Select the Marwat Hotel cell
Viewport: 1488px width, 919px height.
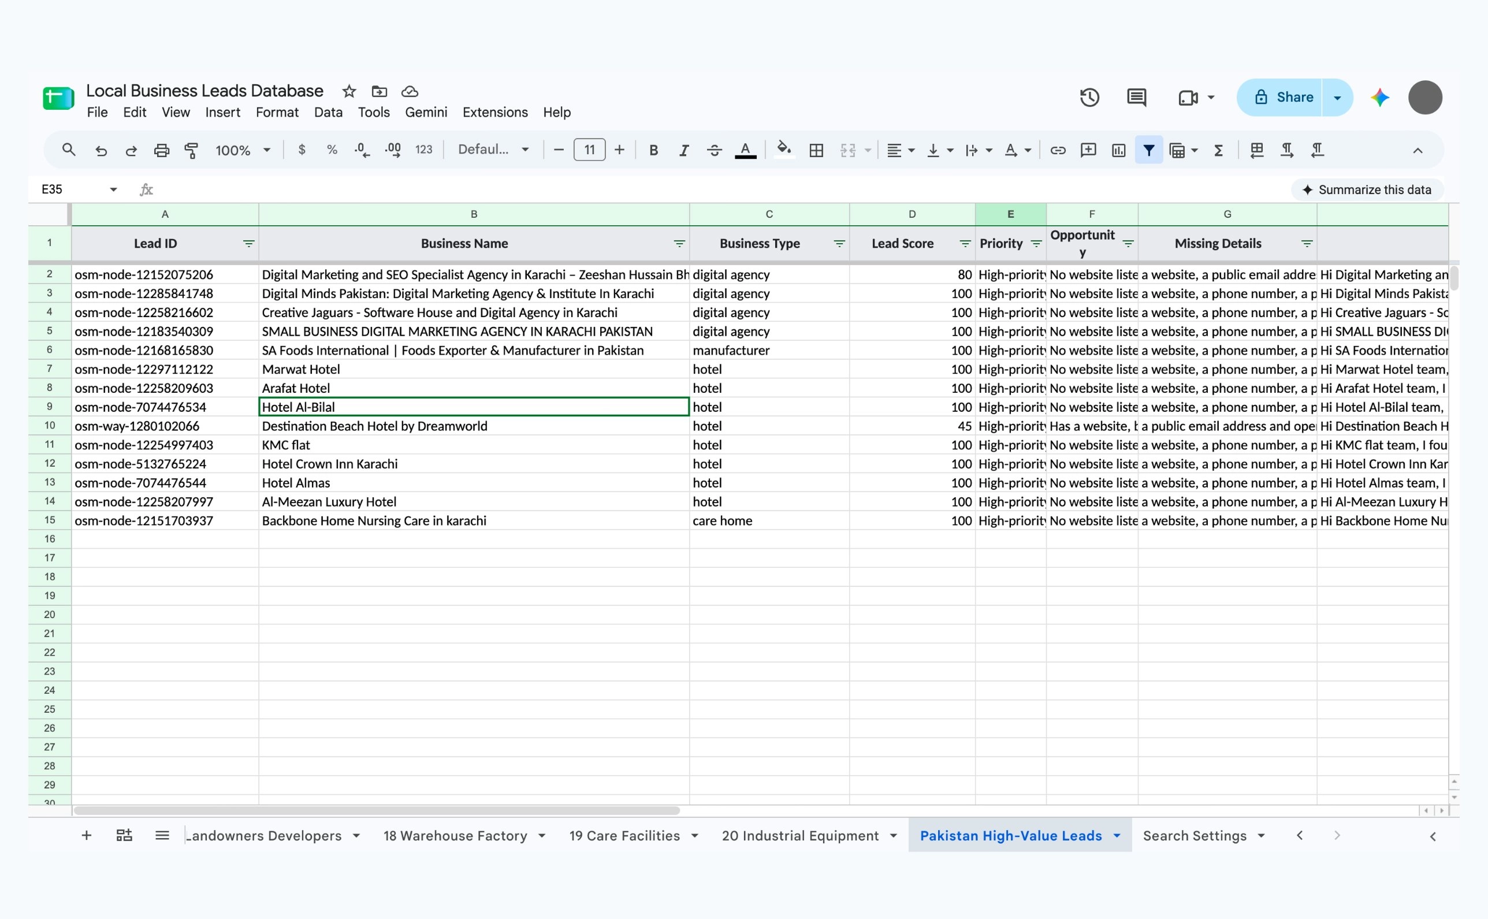pyautogui.click(x=474, y=369)
